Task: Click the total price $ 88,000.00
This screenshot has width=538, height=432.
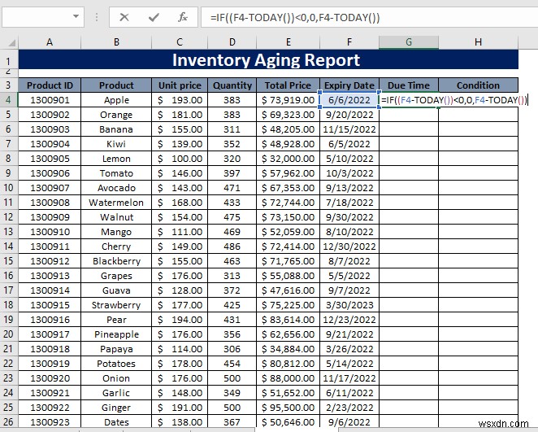Action: (289, 378)
